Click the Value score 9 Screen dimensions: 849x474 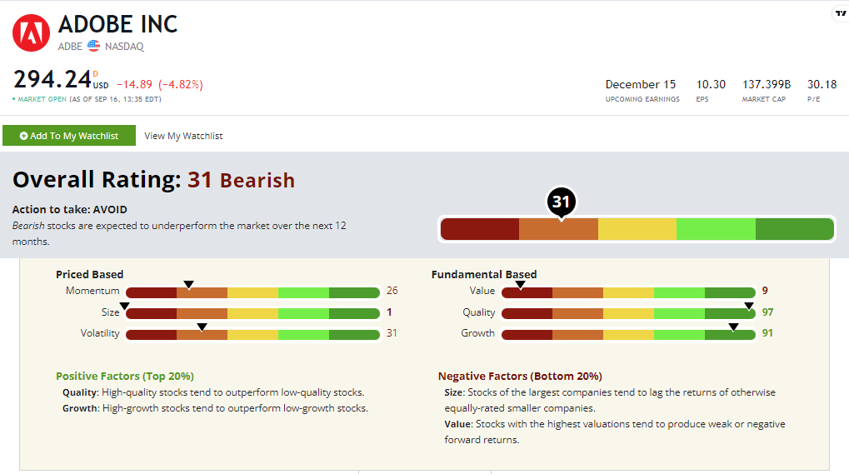click(765, 291)
